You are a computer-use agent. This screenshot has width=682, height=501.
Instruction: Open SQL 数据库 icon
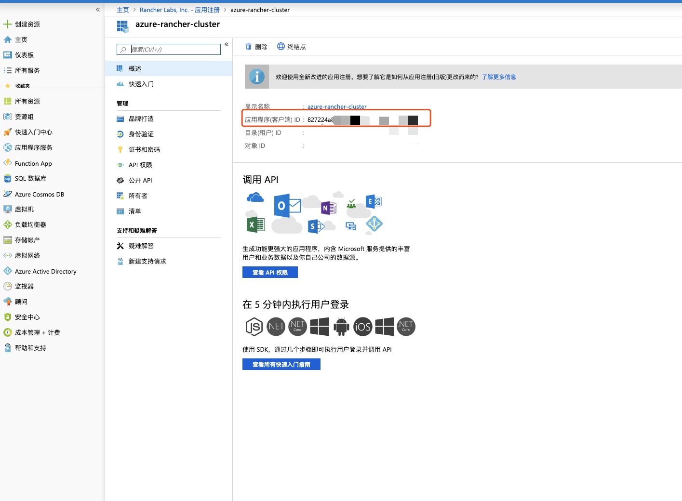pos(7,179)
